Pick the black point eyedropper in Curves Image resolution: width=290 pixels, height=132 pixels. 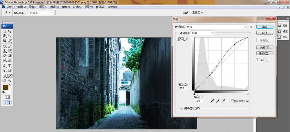(x=212, y=101)
